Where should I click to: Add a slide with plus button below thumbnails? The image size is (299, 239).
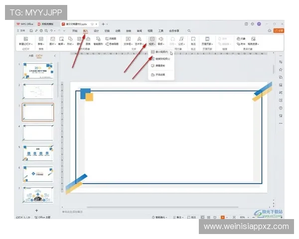[36, 211]
